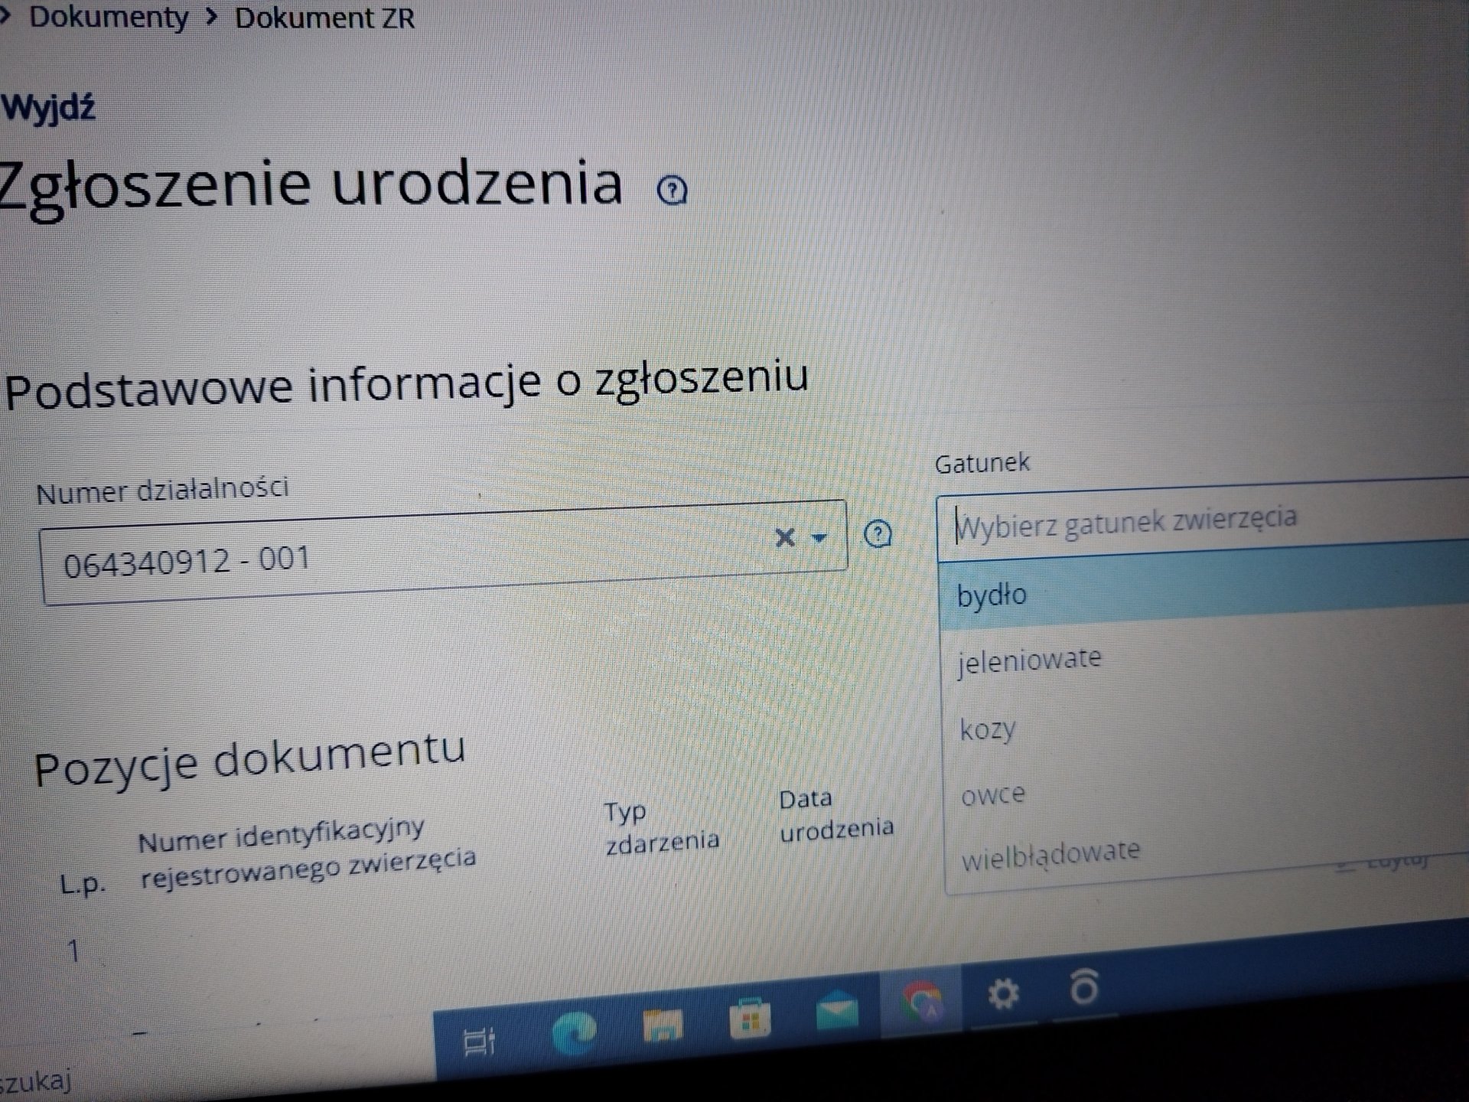Choose kozy in Gatunek dropdown
This screenshot has height=1102, width=1469.
coord(987,729)
